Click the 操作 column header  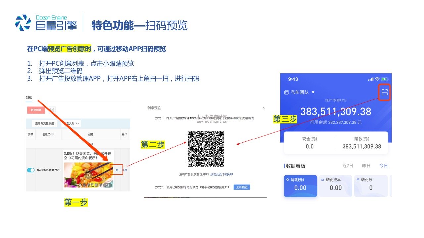[124, 134]
